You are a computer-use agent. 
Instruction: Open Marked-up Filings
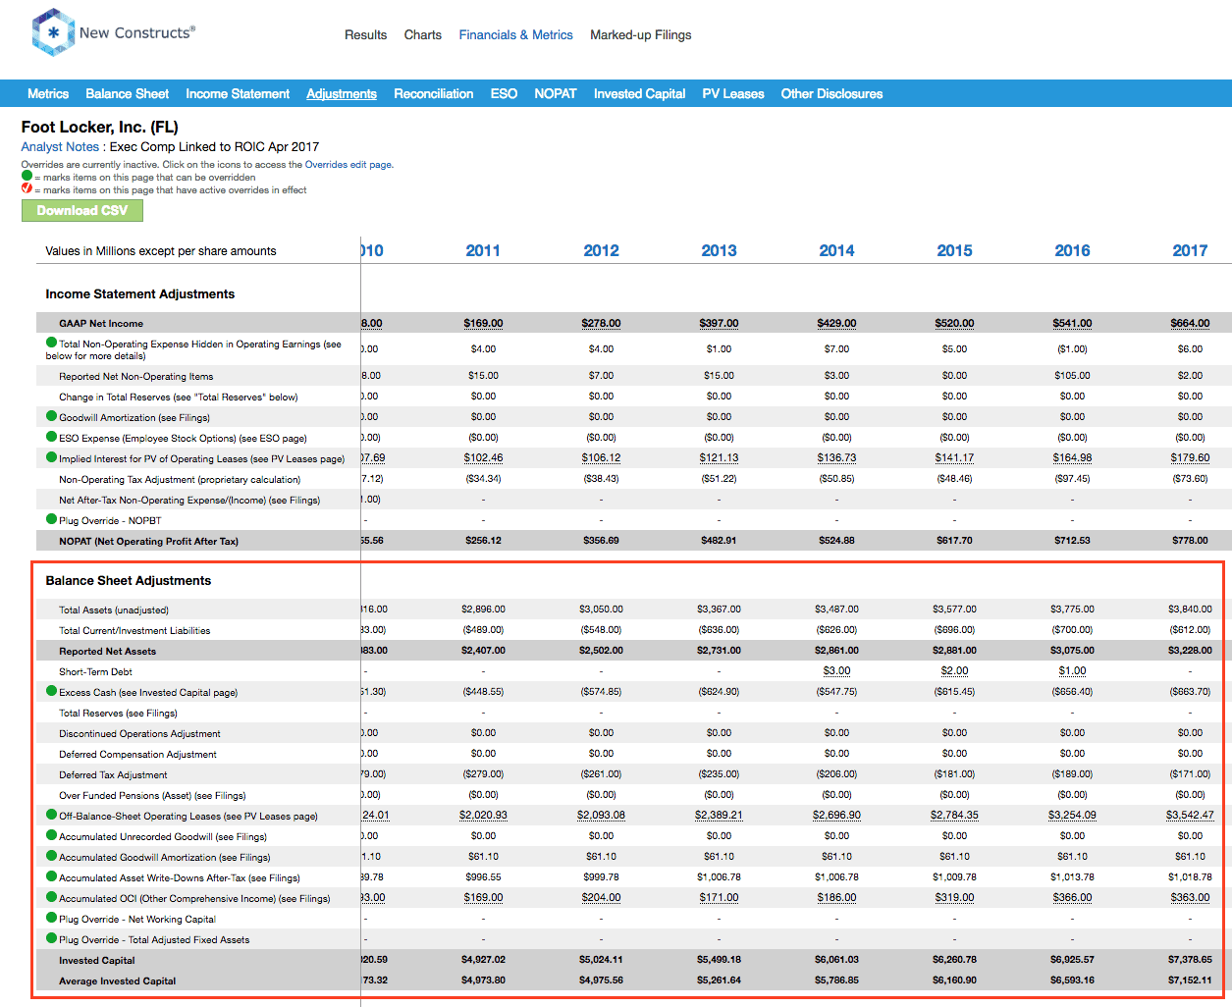click(x=641, y=34)
